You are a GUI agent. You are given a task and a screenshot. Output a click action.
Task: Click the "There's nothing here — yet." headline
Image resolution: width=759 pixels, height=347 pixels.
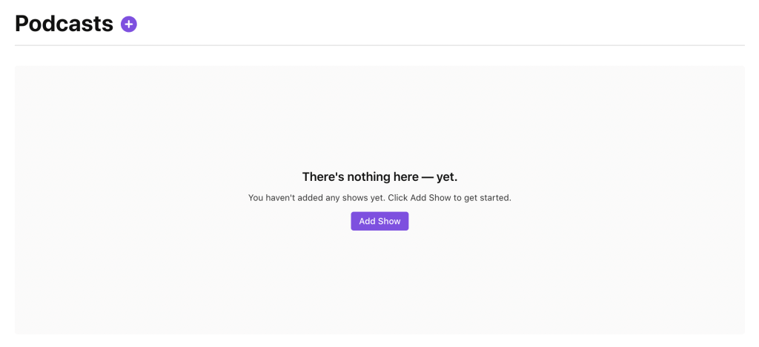(x=379, y=176)
